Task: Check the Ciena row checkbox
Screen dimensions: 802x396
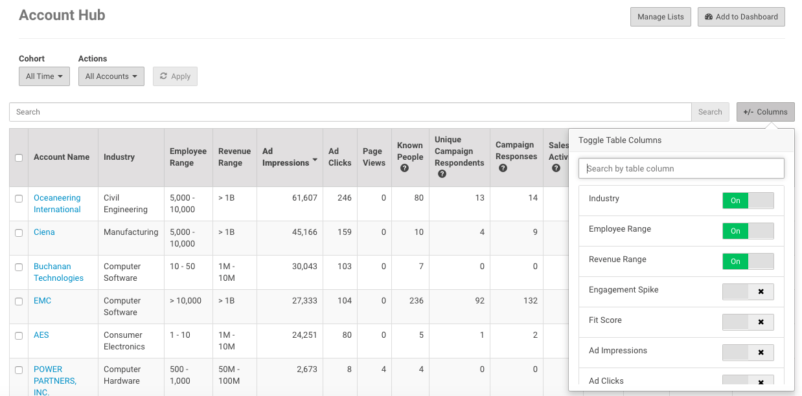Action: pyautogui.click(x=19, y=233)
